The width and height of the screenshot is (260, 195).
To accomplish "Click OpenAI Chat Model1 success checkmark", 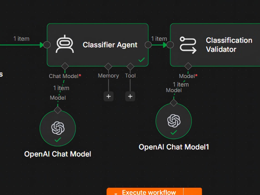I will (174, 133).
